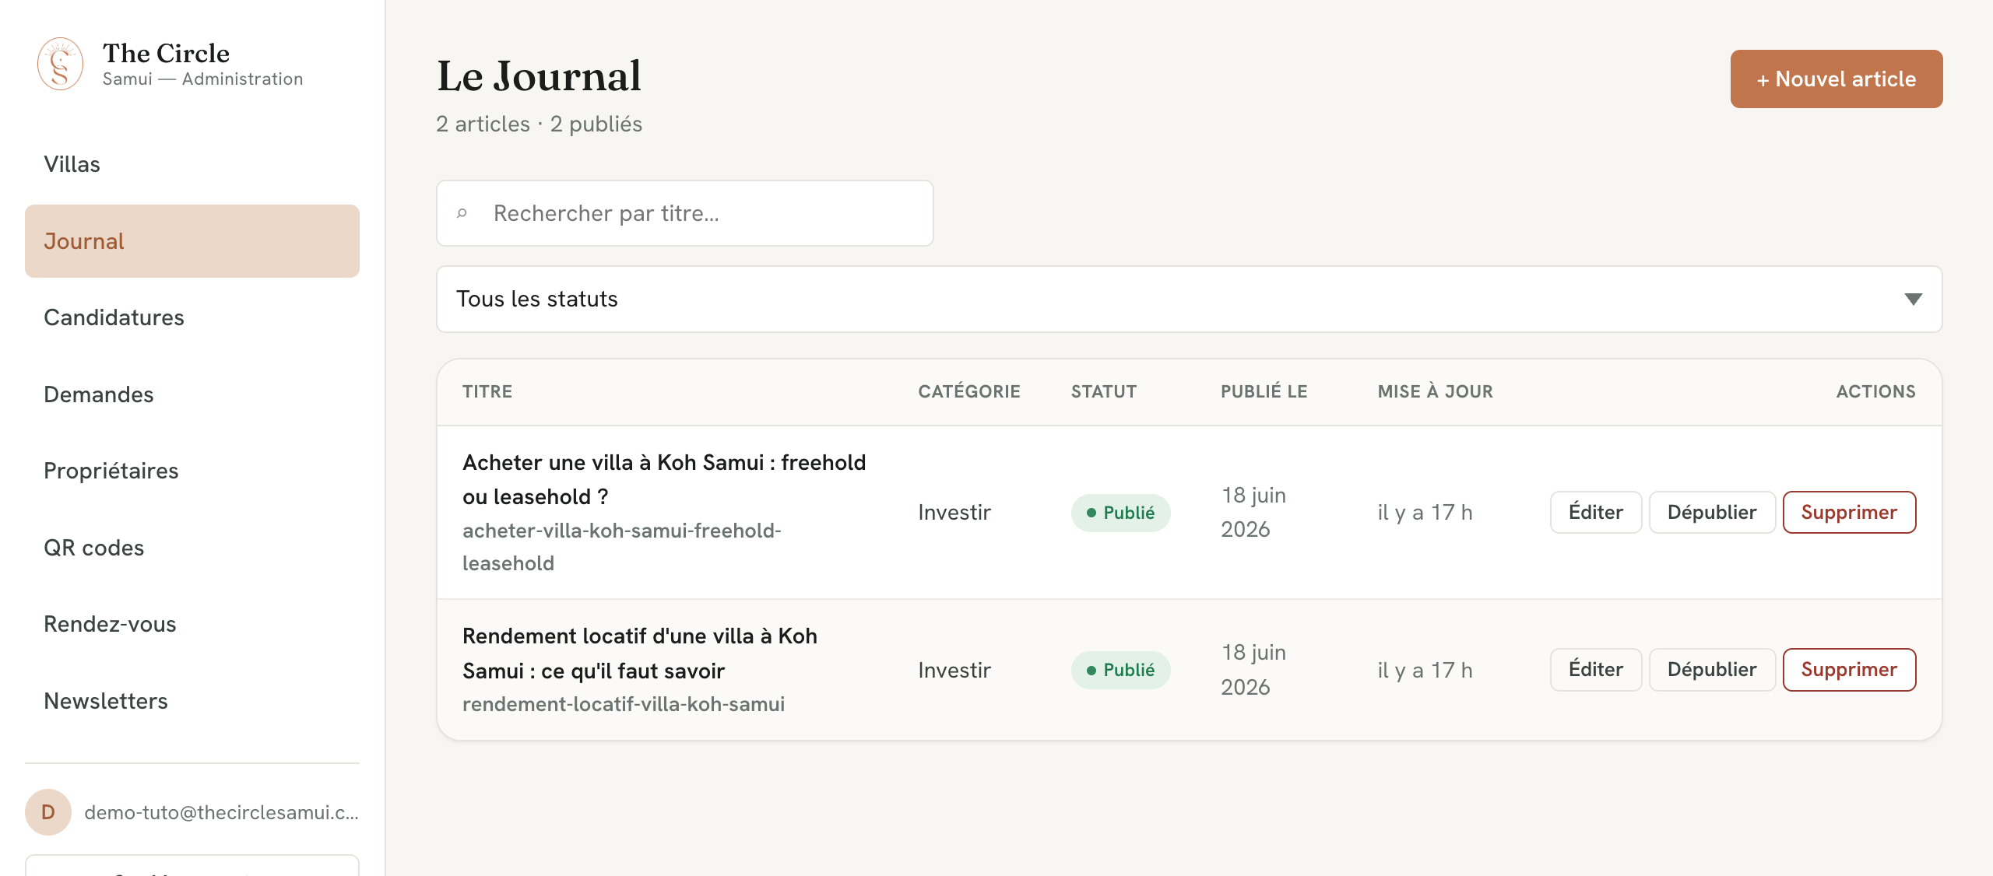The height and width of the screenshot is (876, 1993).
Task: Click Dépublier for the freehold or leasehold article
Action: pos(1712,512)
